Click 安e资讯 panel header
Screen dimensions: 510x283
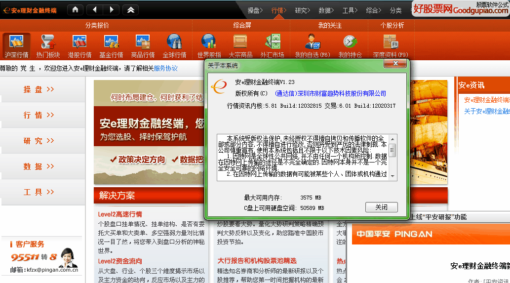point(471,85)
